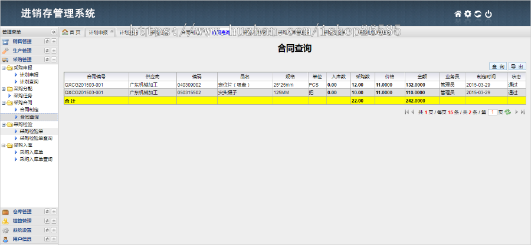
Task: Refresh the 采购管理 section with its reload icon
Action: 47,59
